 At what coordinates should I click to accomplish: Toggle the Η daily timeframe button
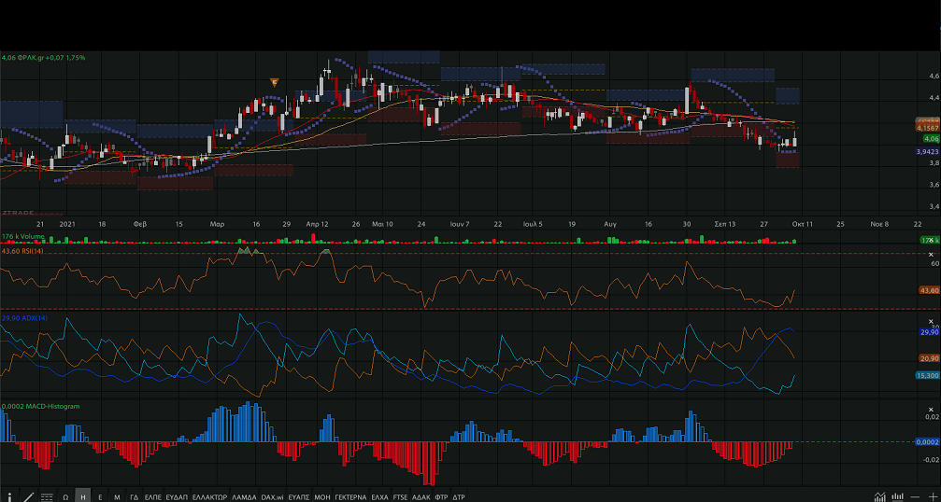83,496
